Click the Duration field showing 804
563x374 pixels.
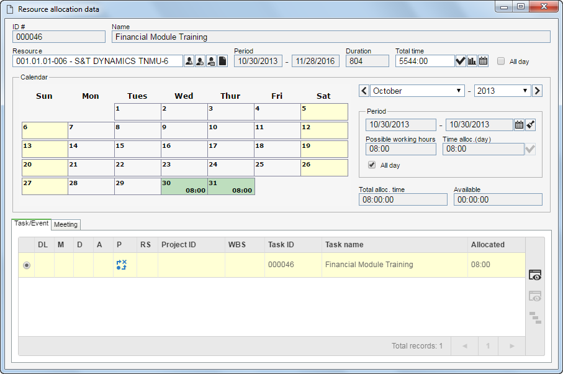point(367,61)
